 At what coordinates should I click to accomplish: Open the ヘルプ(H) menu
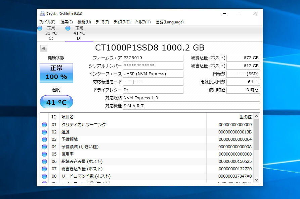[143, 22]
